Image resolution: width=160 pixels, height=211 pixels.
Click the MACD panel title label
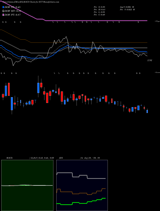pyautogui.click(x=9, y=158)
